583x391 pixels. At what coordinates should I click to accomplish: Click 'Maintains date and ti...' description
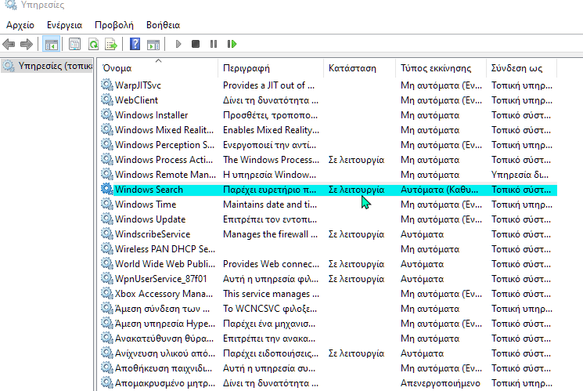(x=270, y=205)
